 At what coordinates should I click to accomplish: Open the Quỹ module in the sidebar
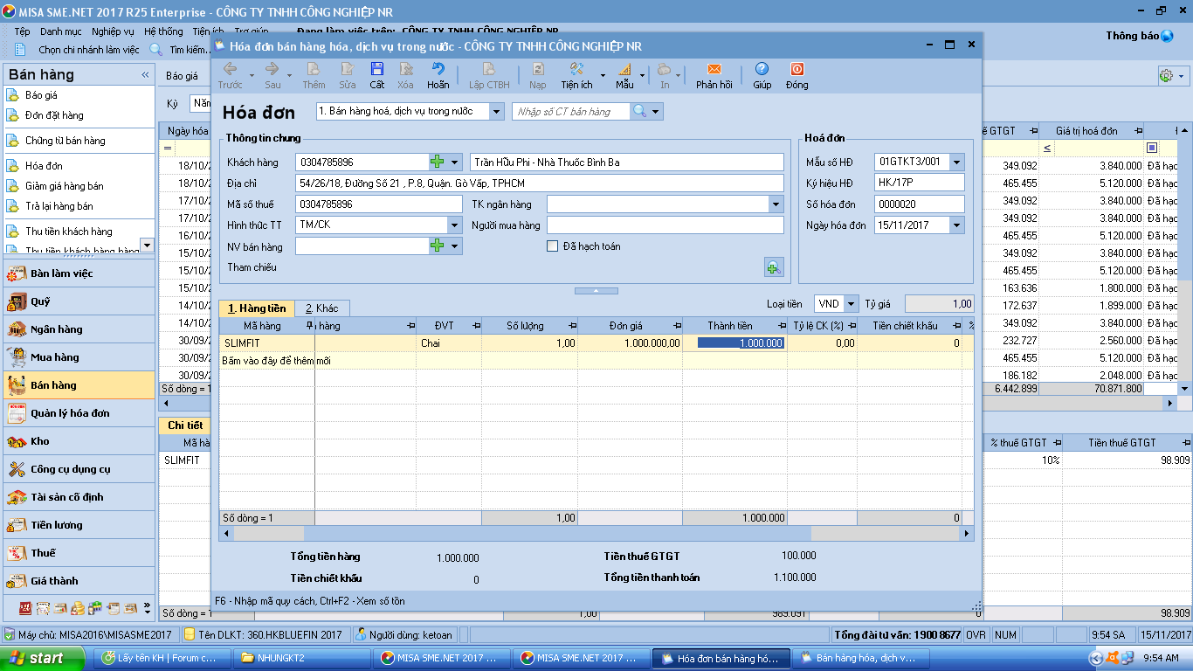click(x=79, y=301)
